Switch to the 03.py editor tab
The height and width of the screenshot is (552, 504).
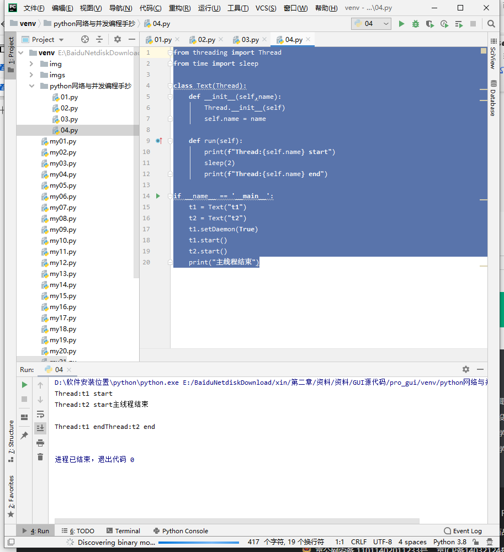click(250, 39)
